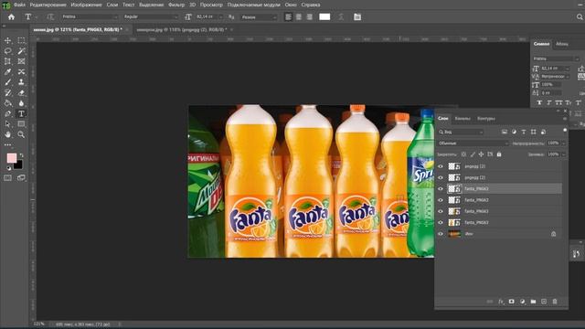Screen dimensions: 585x329
Task: Add layer style with fx icon
Action: tap(501, 302)
